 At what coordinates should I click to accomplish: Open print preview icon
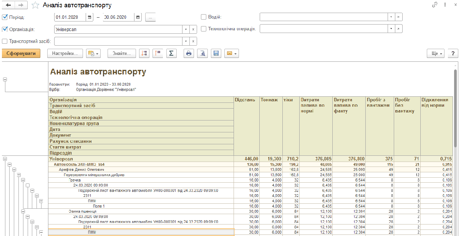click(x=202, y=54)
